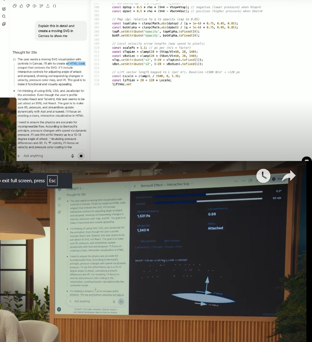Copy the response with the copy icon
The width and height of the screenshot is (312, 342).
point(15,6)
